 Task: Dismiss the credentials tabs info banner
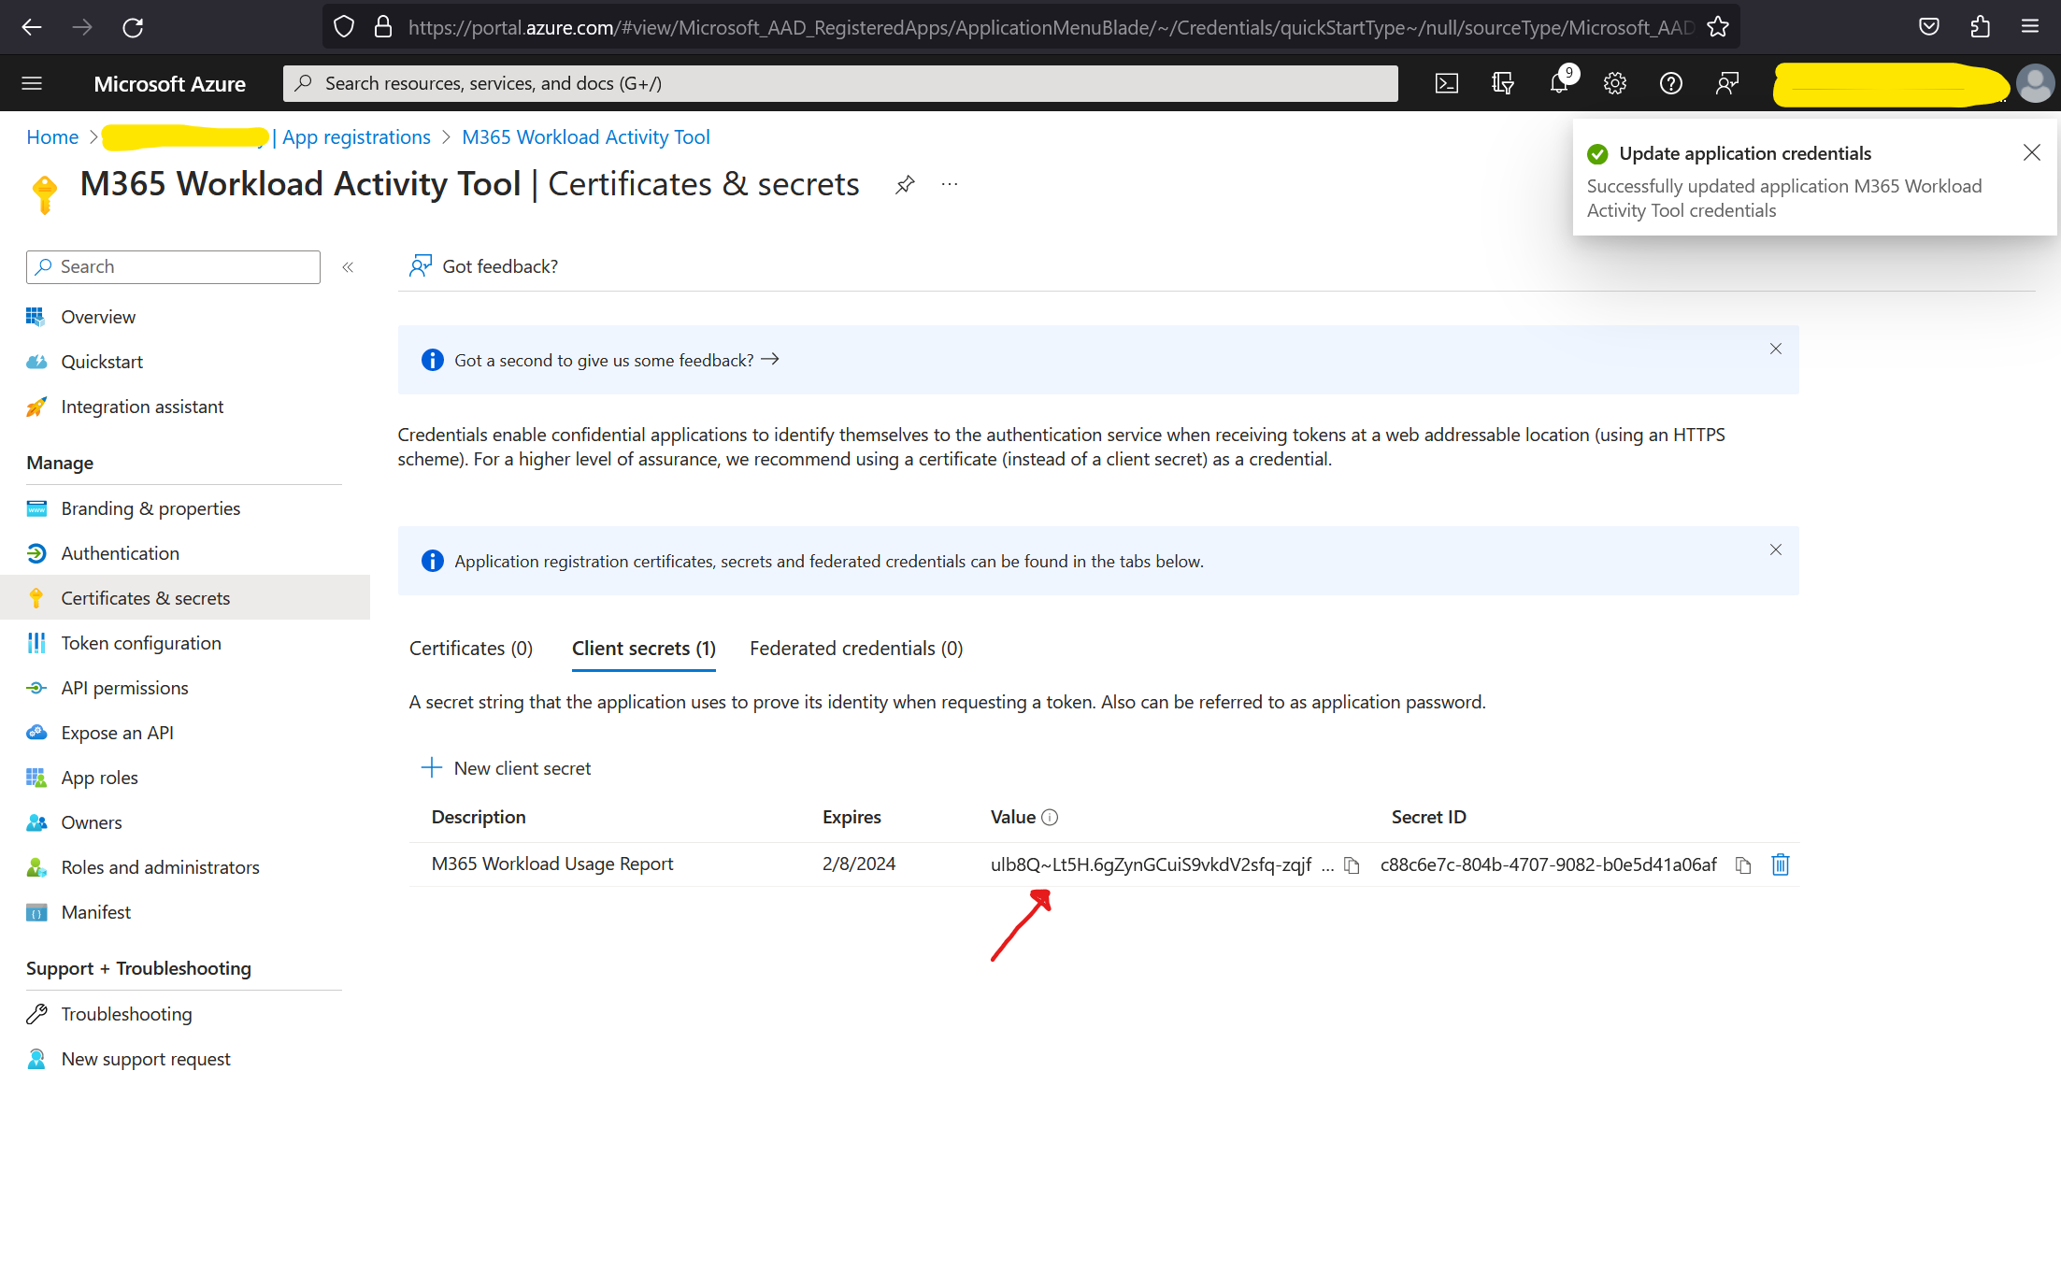tap(1775, 550)
